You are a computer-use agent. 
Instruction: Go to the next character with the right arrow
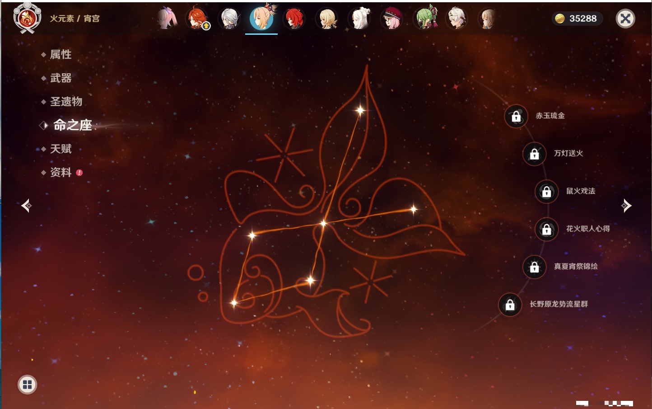[626, 206]
